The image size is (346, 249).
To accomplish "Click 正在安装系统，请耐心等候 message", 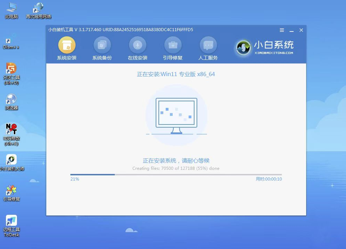I will click(x=176, y=160).
